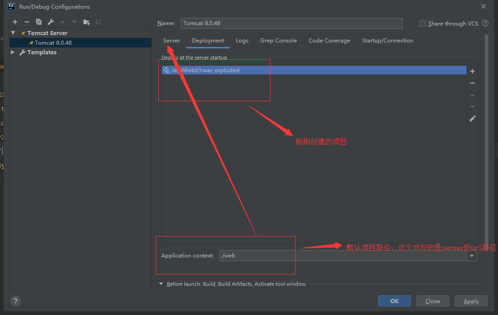Screen dimensions: 498x315
Task: Open the Startup/Connection tab
Action: click(388, 41)
